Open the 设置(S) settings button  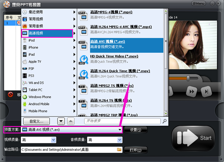click(x=136, y=130)
